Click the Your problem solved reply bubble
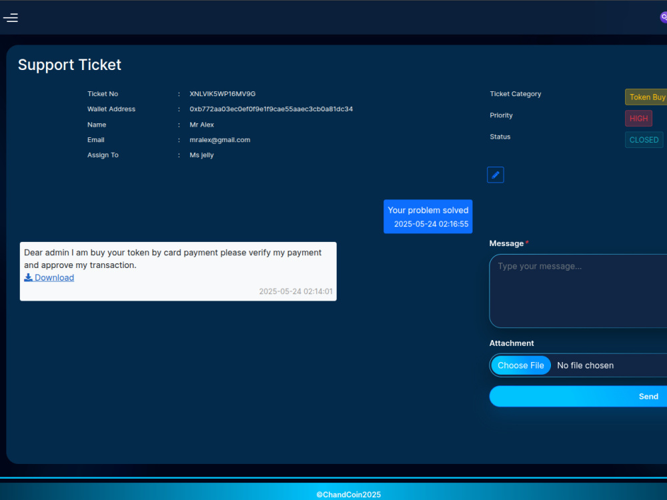This screenshot has height=500, width=667. [428, 217]
